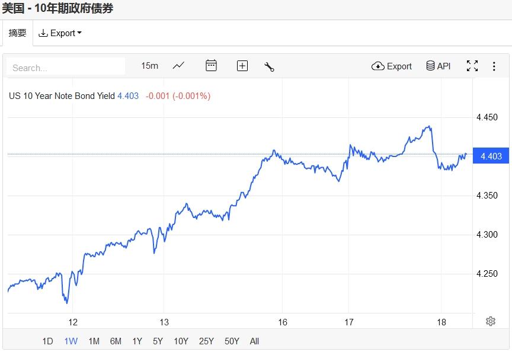Open the chart type line icon
Viewport: 512px width, 352px height.
tap(178, 66)
